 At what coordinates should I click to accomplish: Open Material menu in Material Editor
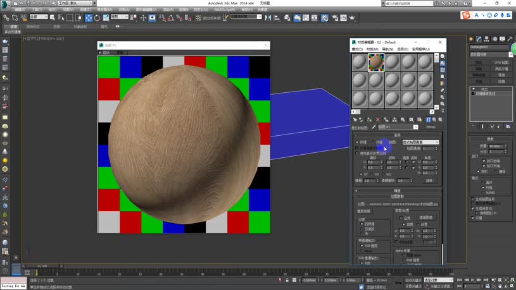coord(372,49)
